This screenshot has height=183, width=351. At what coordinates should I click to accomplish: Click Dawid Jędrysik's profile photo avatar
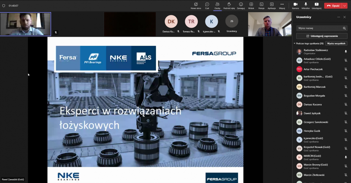[299, 113]
